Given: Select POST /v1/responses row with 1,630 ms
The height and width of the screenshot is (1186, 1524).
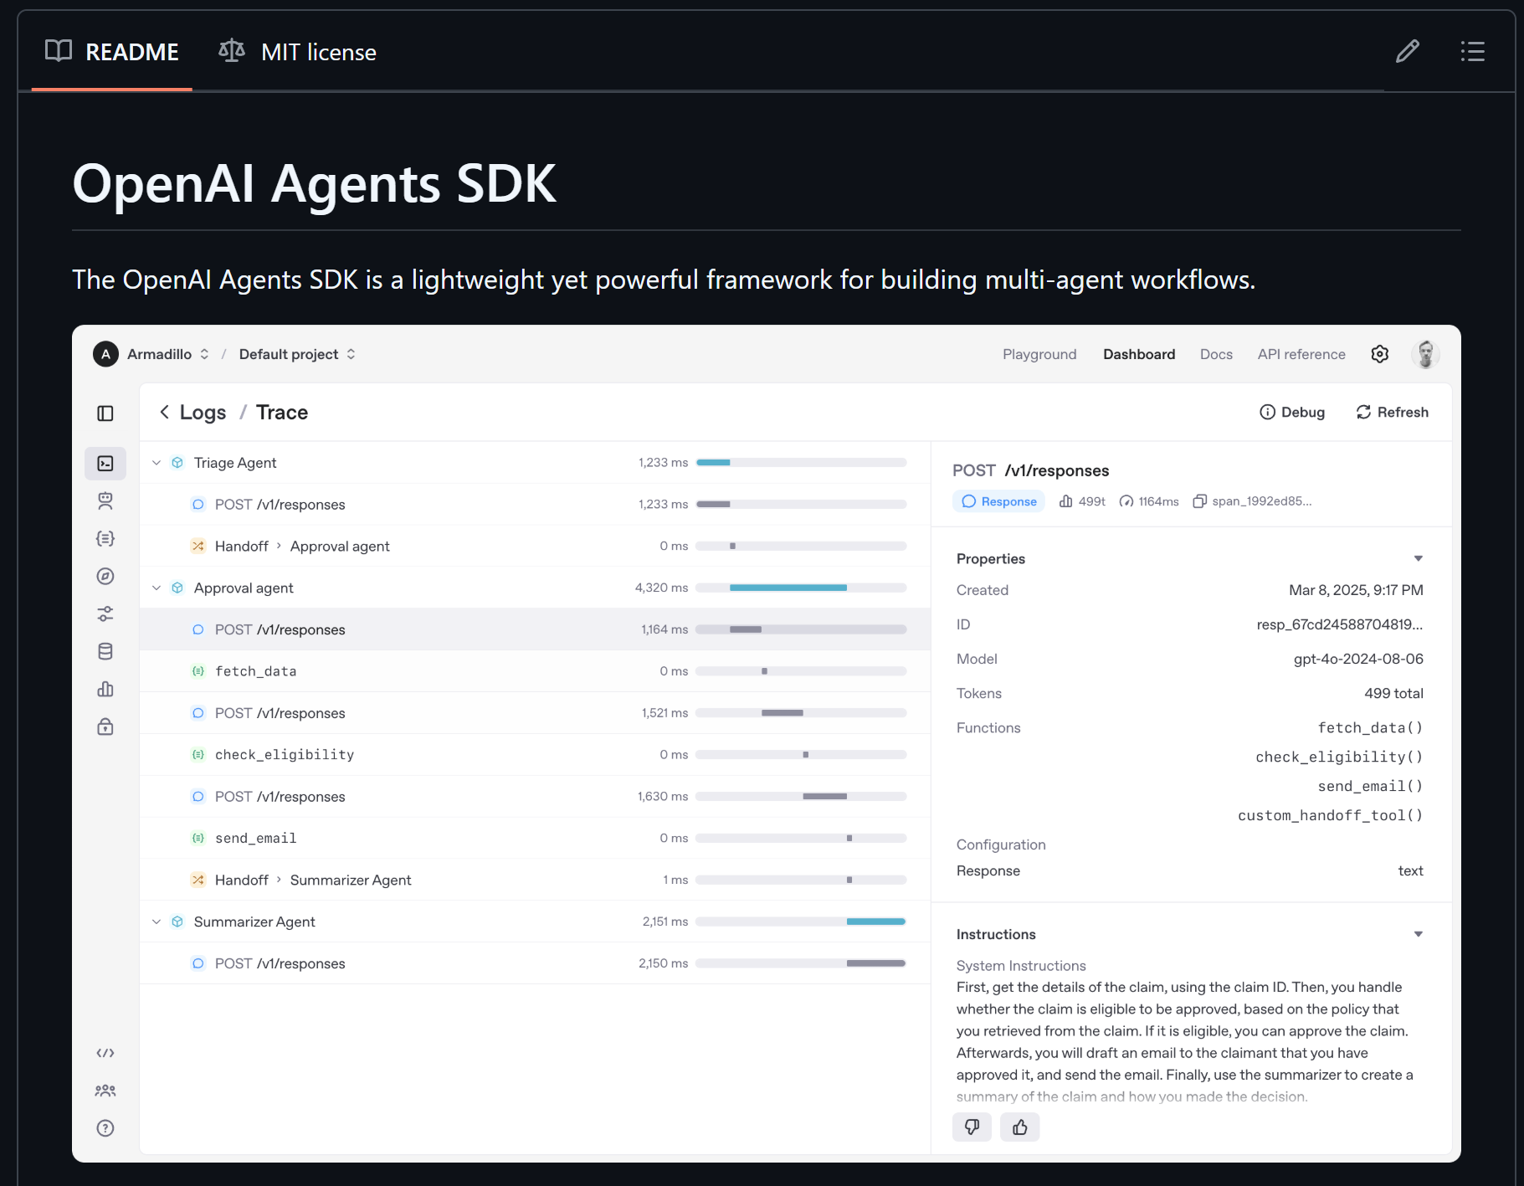Looking at the screenshot, I should click(535, 796).
